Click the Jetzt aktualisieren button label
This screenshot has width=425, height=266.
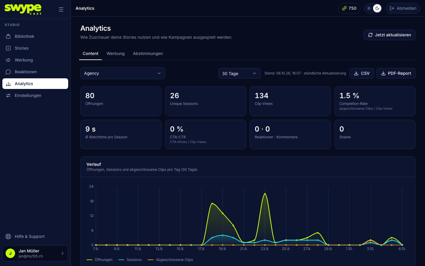(393, 35)
